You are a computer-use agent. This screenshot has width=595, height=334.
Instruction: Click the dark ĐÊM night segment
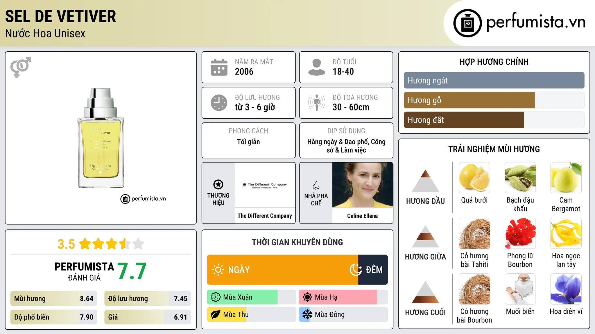pyautogui.click(x=373, y=270)
